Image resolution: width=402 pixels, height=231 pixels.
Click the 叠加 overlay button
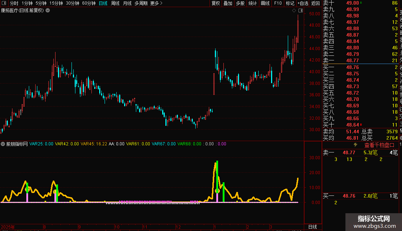coord(228,3)
